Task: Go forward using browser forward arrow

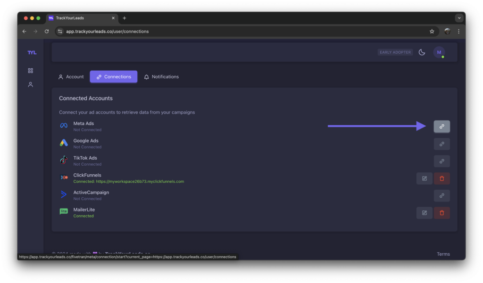Action: pos(35,32)
